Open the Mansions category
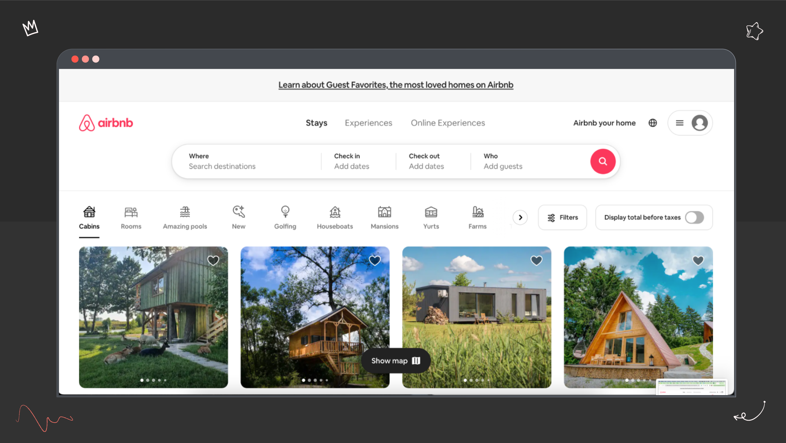This screenshot has width=786, height=443. click(384, 217)
